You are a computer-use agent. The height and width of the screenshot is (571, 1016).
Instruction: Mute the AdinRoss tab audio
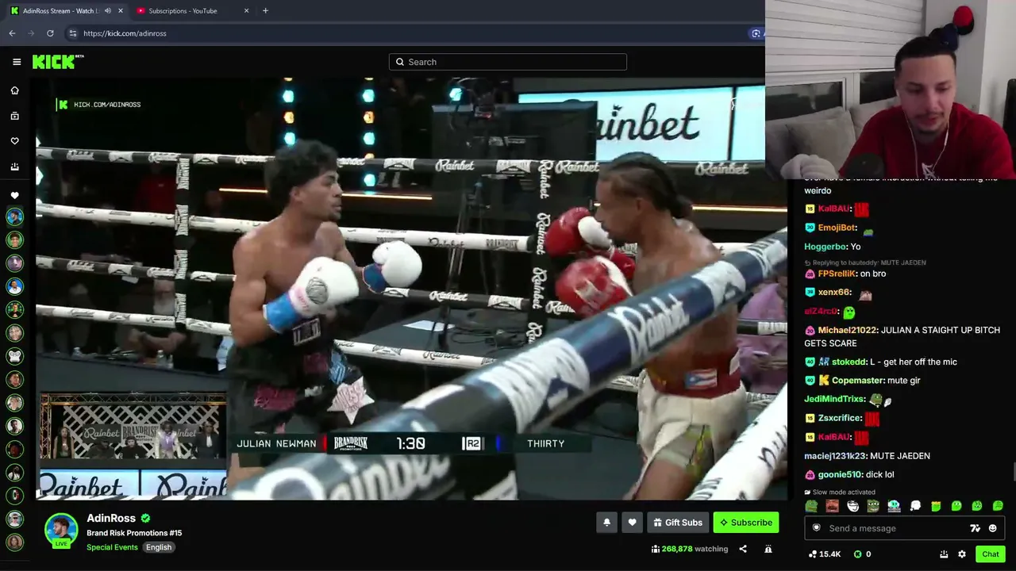pos(108,11)
